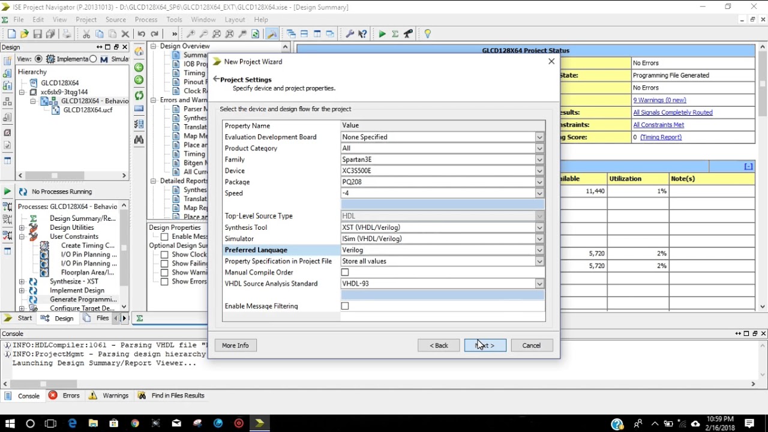
Task: Open the All Signals Completely Routed link
Action: pyautogui.click(x=673, y=112)
